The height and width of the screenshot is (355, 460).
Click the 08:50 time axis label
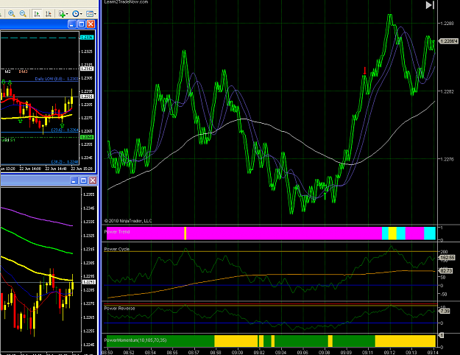[107, 352]
